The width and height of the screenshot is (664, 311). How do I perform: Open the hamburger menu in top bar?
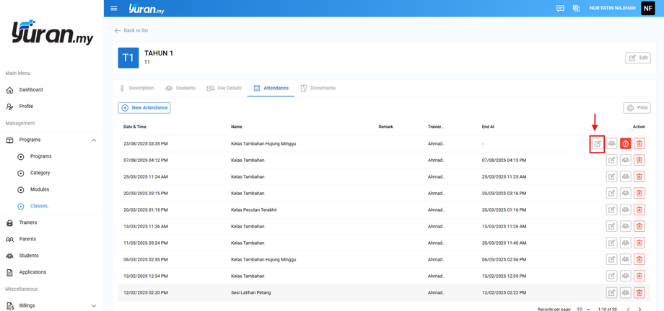pyautogui.click(x=114, y=9)
